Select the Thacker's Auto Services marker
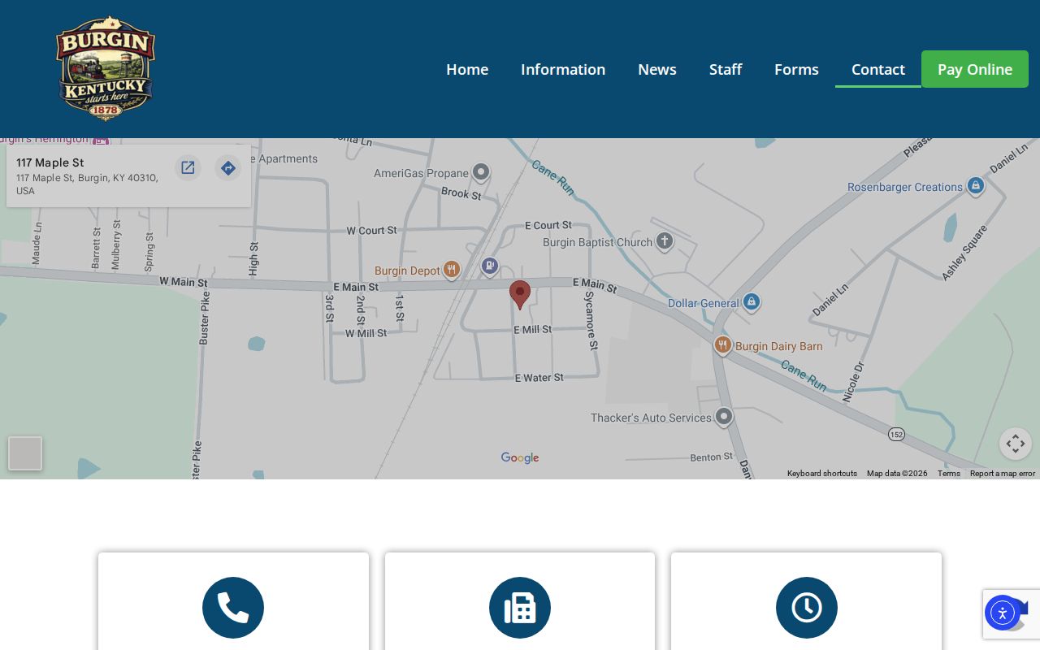 [x=724, y=417]
